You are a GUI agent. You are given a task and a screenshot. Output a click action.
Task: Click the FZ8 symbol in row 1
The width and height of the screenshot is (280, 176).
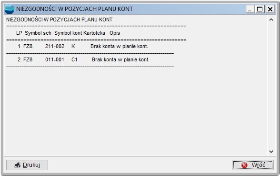click(28, 46)
